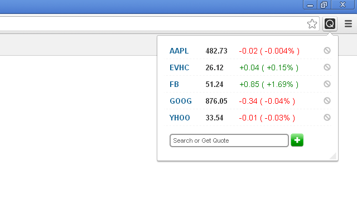Open the Chrome hamburger menu

point(348,23)
